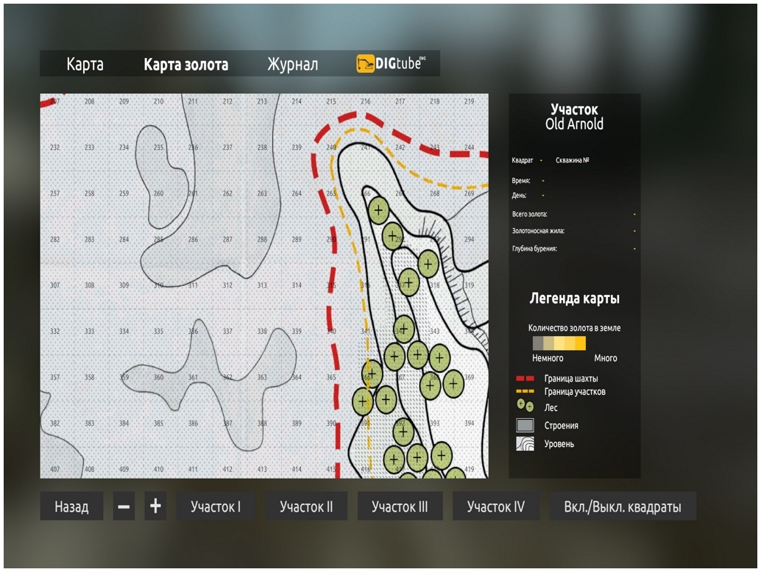Zoom out with the minus button
The width and height of the screenshot is (761, 572).
(x=124, y=507)
